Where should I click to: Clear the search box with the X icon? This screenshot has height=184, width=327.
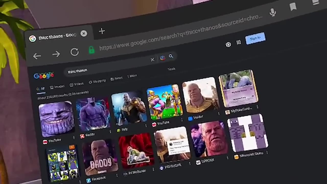[153, 60]
